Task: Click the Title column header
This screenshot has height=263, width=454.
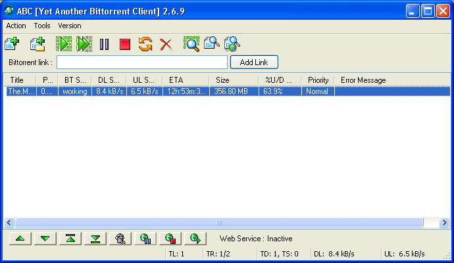Action: point(20,80)
